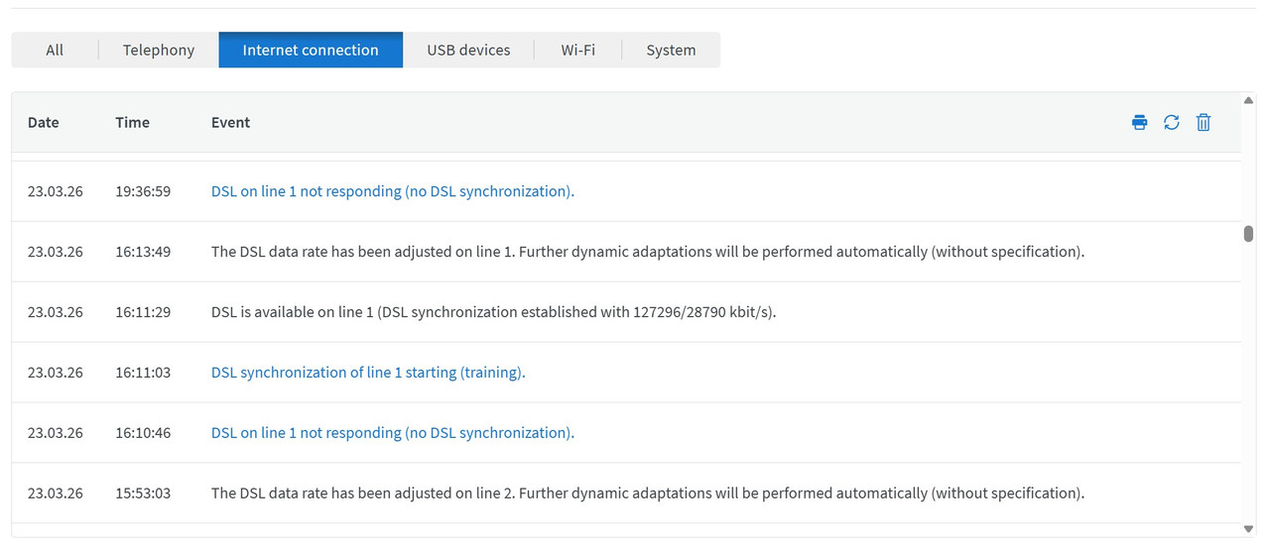Viewport: 1269px width, 549px height.
Task: Click the Date column header
Action: (44, 123)
